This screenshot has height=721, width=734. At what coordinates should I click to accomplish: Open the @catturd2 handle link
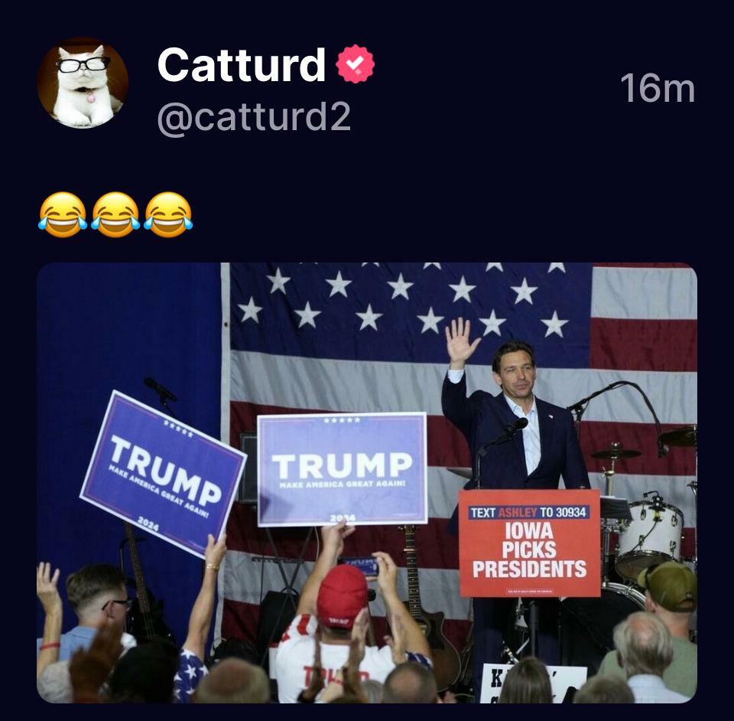(254, 117)
